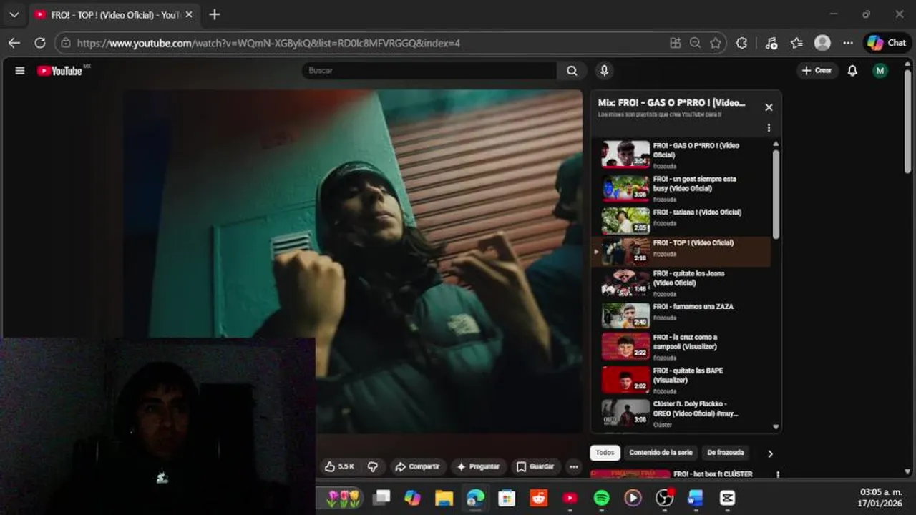The width and height of the screenshot is (916, 515).
Task: Open a new browser tab
Action: [215, 14]
